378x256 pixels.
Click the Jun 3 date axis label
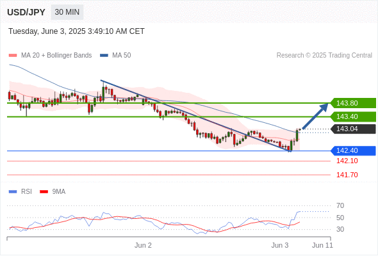[280, 245]
